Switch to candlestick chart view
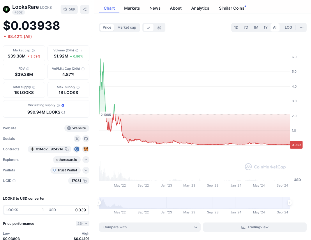This screenshot has width=311, height=240. point(159,27)
